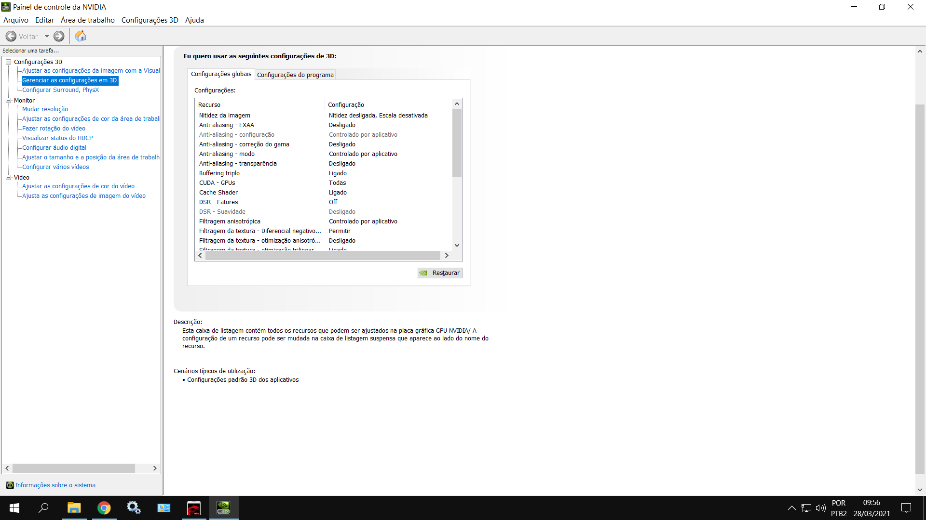926x520 pixels.
Task: Click settings list scroll down arrow
Action: [x=457, y=245]
